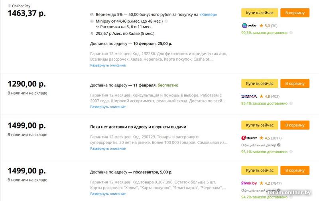Open the 21vek.by shop logo
The width and height of the screenshot is (319, 201).
249,183
